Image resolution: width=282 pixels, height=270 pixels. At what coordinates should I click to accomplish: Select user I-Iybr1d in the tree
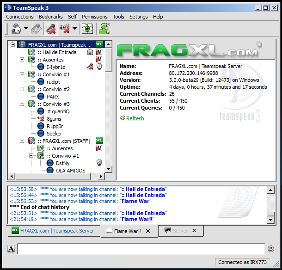tap(56, 67)
